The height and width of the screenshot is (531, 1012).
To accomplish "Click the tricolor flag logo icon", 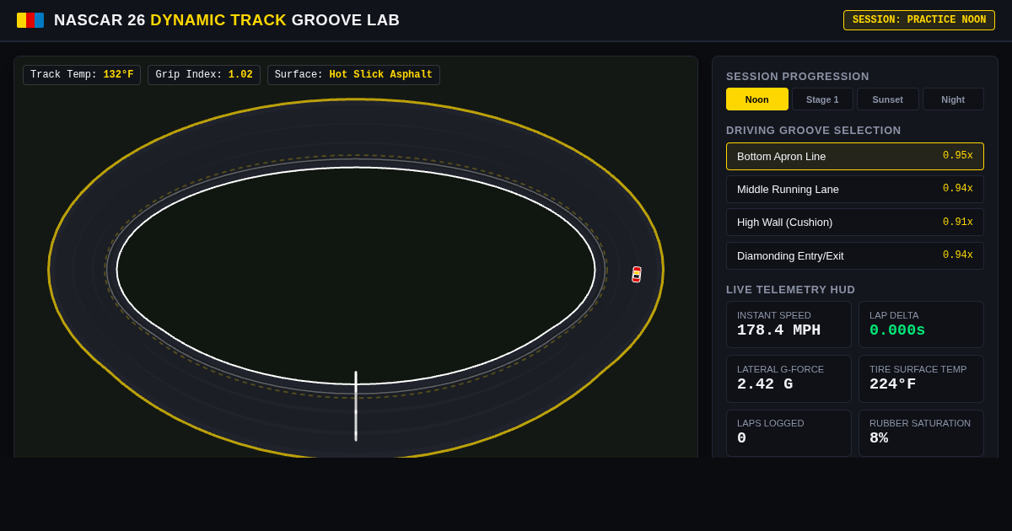I will [30, 20].
